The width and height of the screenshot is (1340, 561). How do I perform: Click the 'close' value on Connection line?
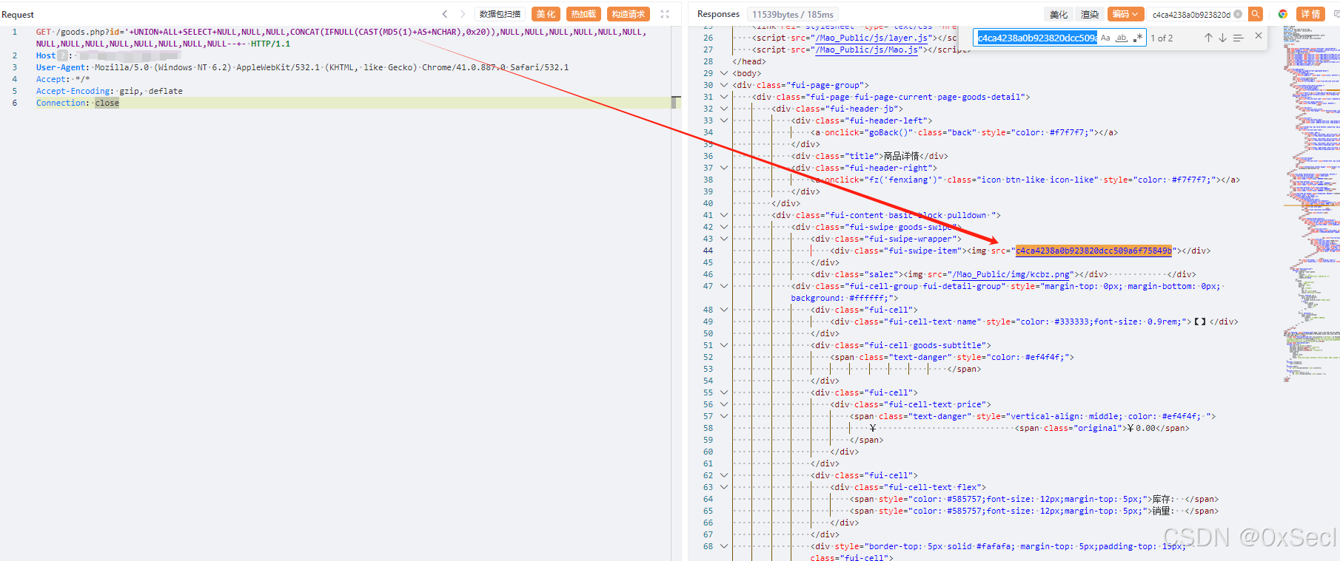107,103
